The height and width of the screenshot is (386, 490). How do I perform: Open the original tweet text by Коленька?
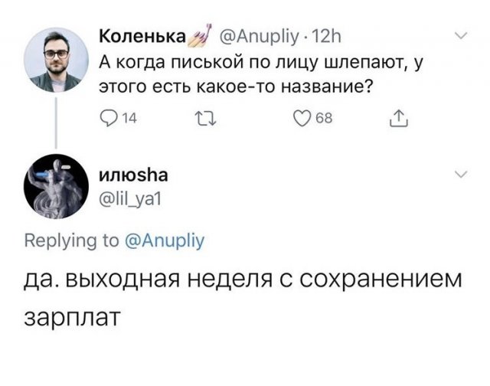[x=260, y=74]
